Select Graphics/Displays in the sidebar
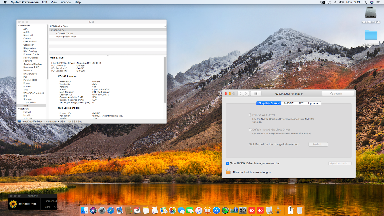The height and width of the screenshot is (216, 384). [33, 64]
